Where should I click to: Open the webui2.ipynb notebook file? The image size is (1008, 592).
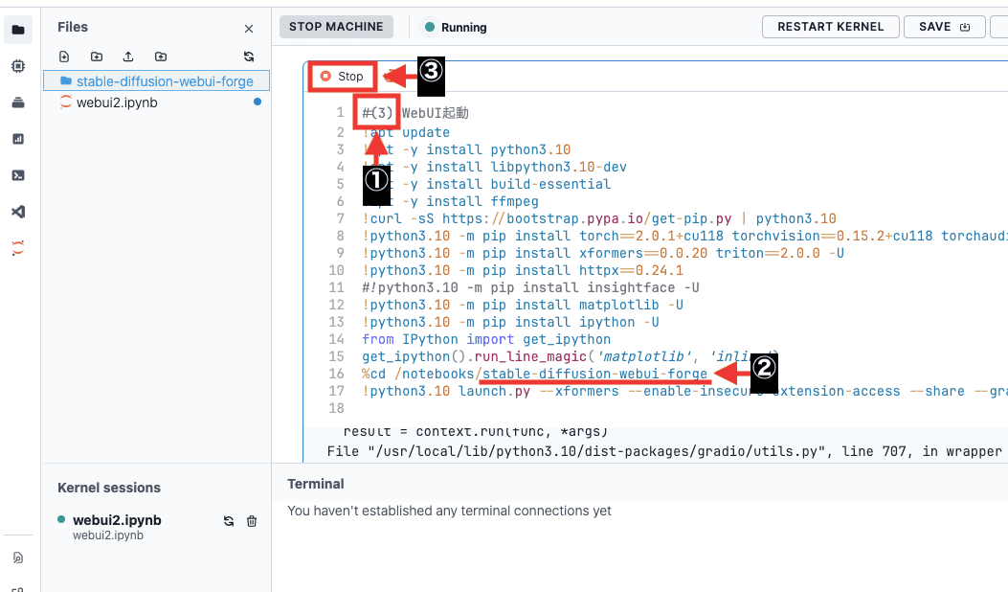coord(117,102)
